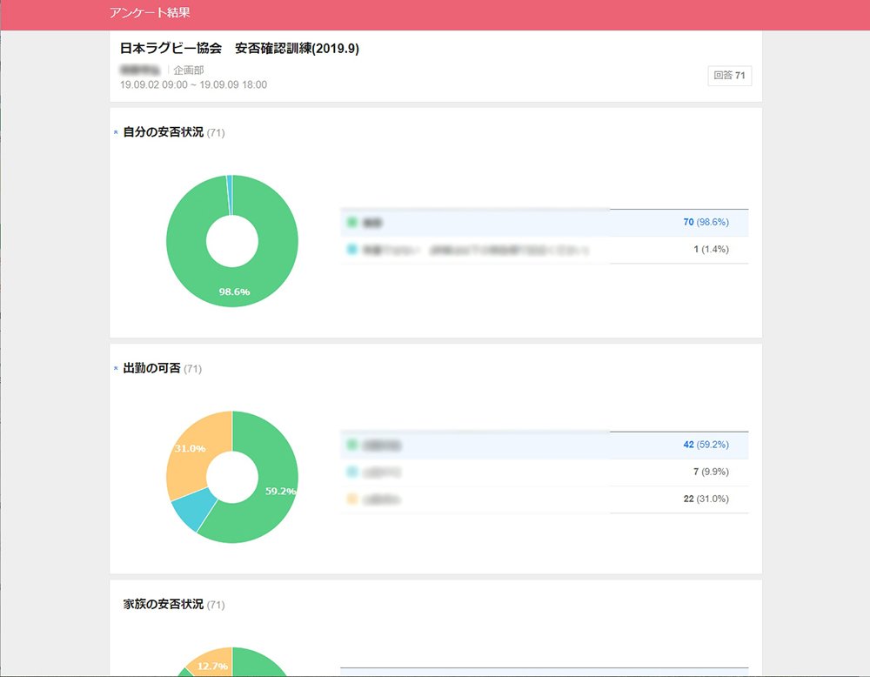Click the 42 (59.2%) result row

tap(545, 445)
